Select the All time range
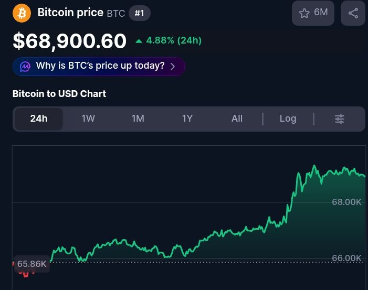Screen dimensions: 368x290 point(237,119)
